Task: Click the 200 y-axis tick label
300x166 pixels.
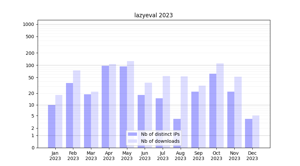Action: pyautogui.click(x=30, y=53)
